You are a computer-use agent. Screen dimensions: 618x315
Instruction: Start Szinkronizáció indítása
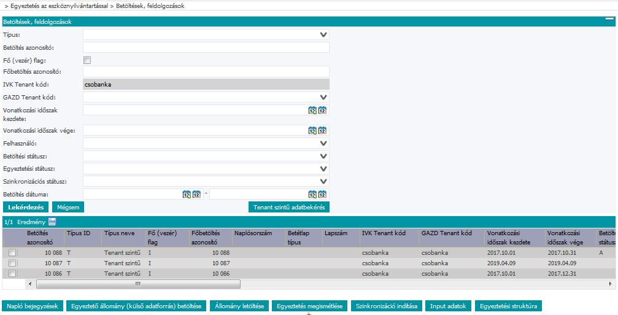click(387, 306)
